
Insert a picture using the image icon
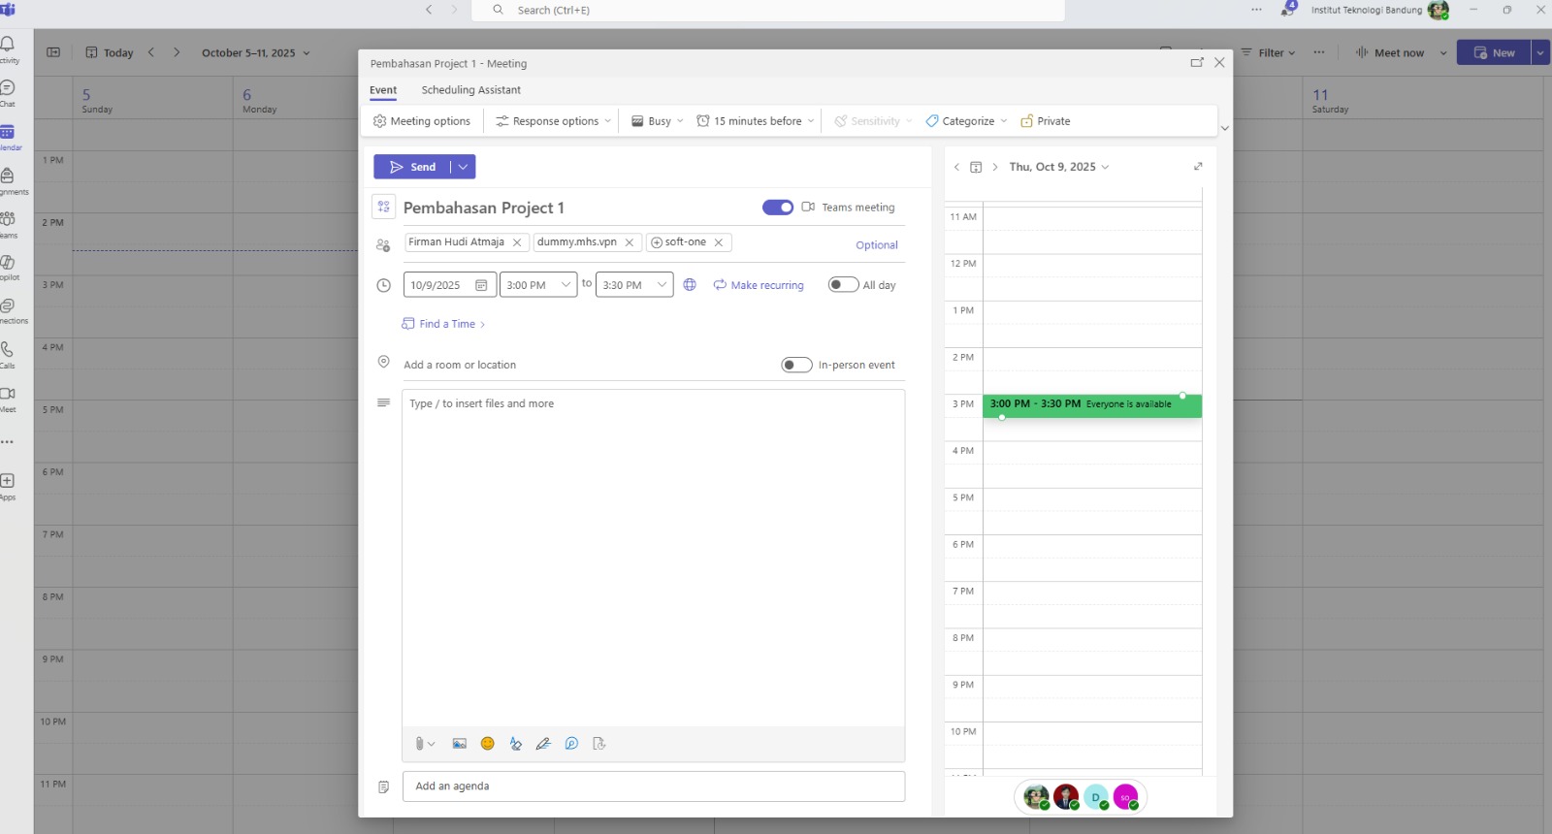[x=460, y=744]
